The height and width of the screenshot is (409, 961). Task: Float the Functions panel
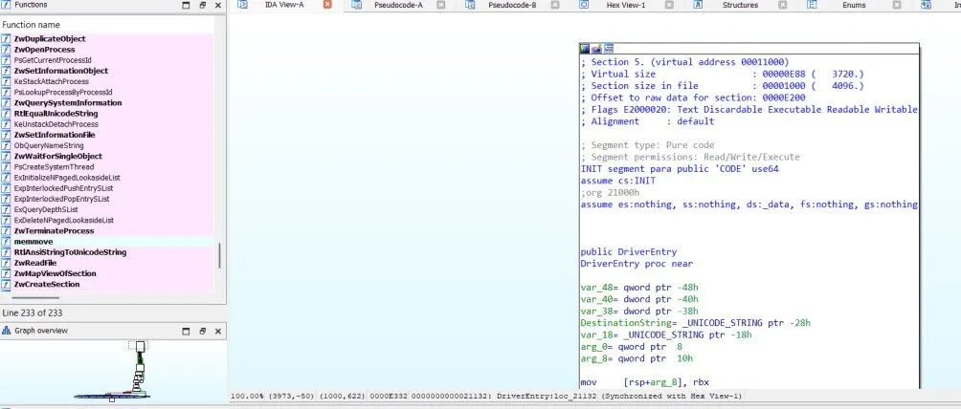click(x=202, y=5)
